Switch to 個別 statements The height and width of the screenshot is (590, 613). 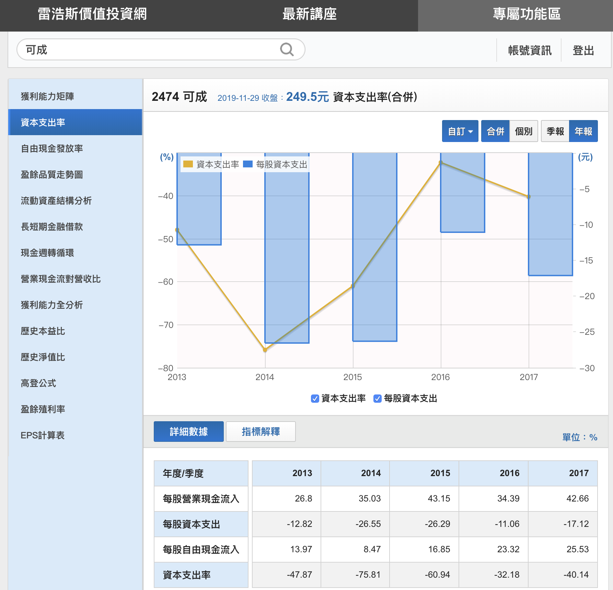523,131
